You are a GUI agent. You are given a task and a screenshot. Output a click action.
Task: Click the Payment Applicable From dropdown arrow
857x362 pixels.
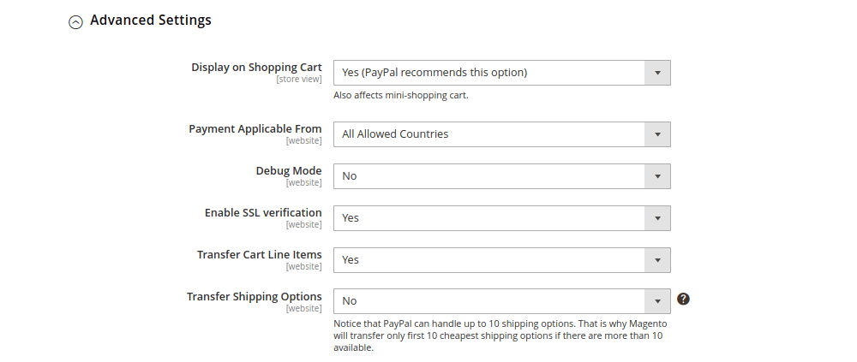(x=657, y=134)
